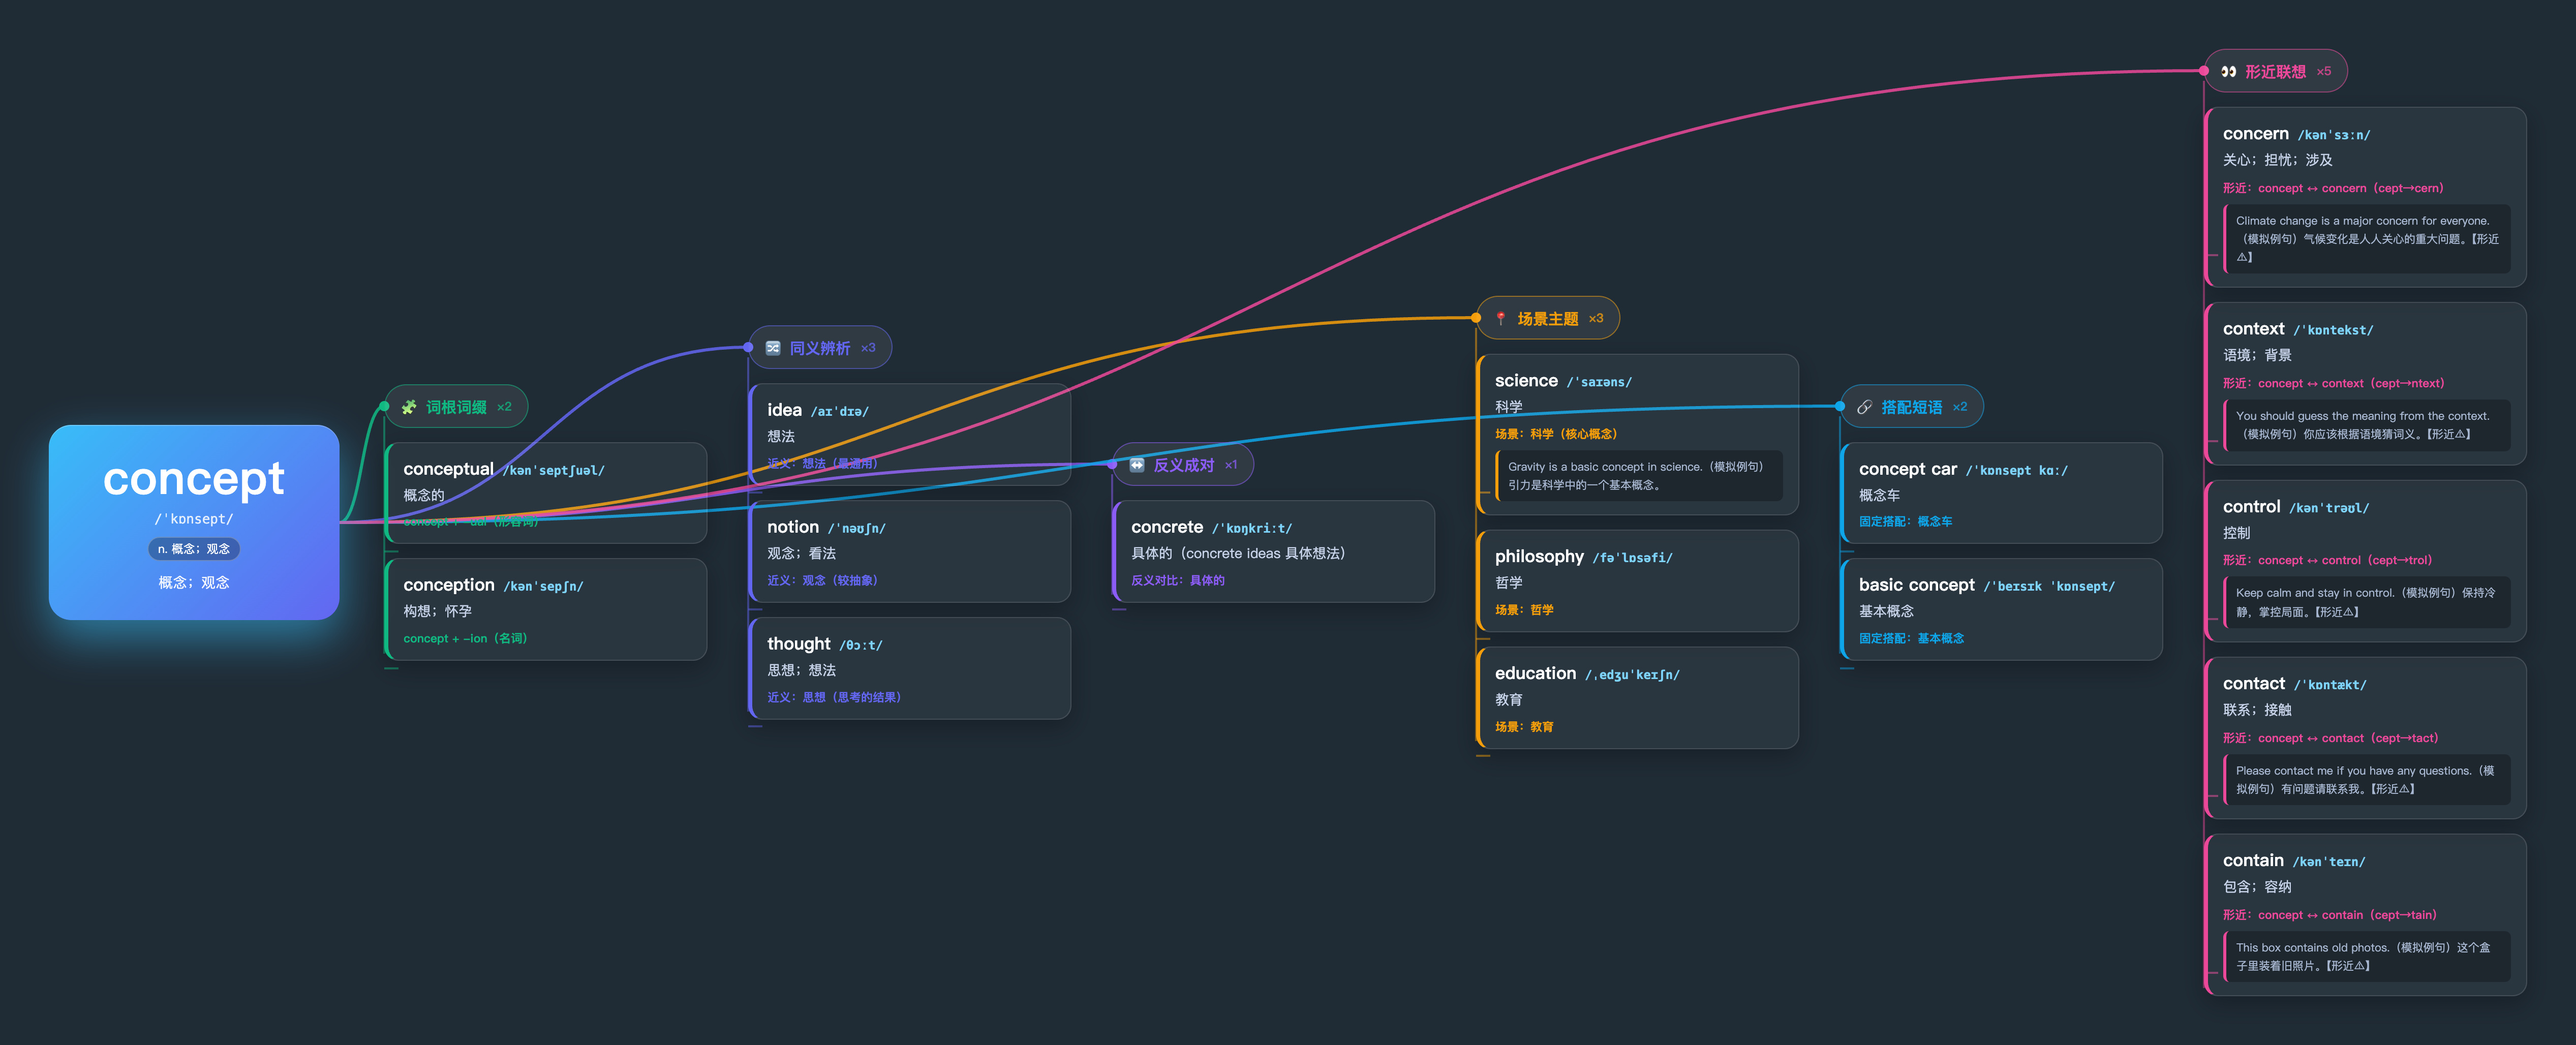Click the Please contact me example
2576x1045 pixels.
[x=2367, y=780]
